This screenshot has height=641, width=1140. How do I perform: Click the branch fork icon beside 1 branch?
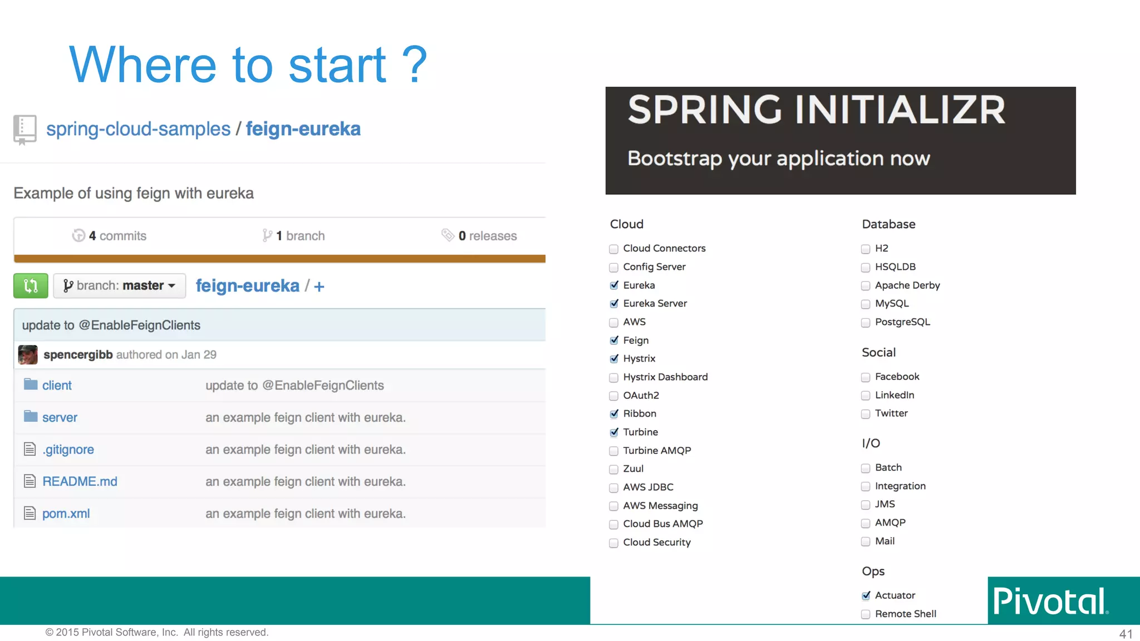(x=267, y=236)
